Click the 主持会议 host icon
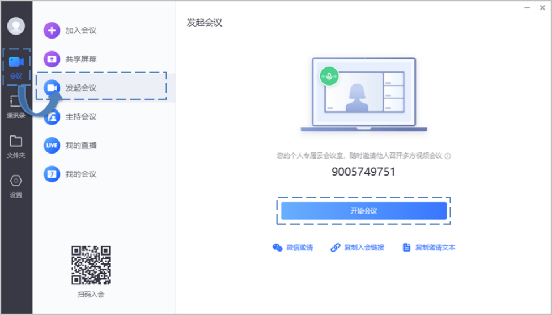This screenshot has height=315, width=552. 52,117
